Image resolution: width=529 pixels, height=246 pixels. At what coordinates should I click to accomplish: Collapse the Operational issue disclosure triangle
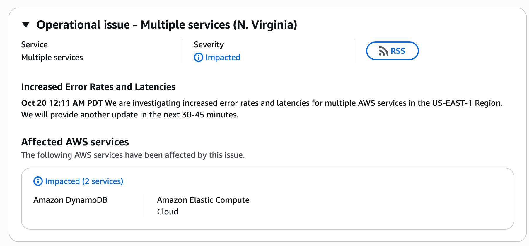26,25
